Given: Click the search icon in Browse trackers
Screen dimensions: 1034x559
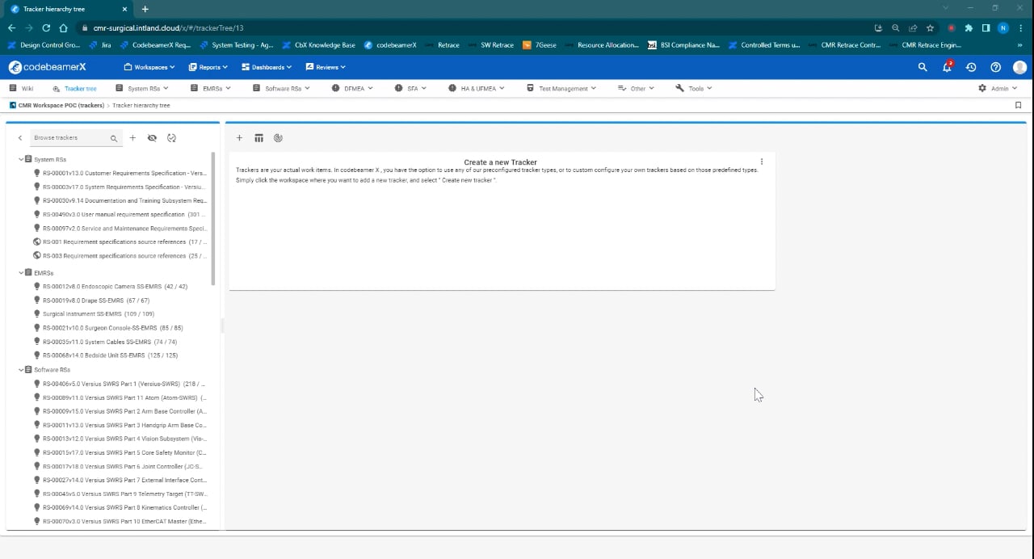Looking at the screenshot, I should point(114,138).
